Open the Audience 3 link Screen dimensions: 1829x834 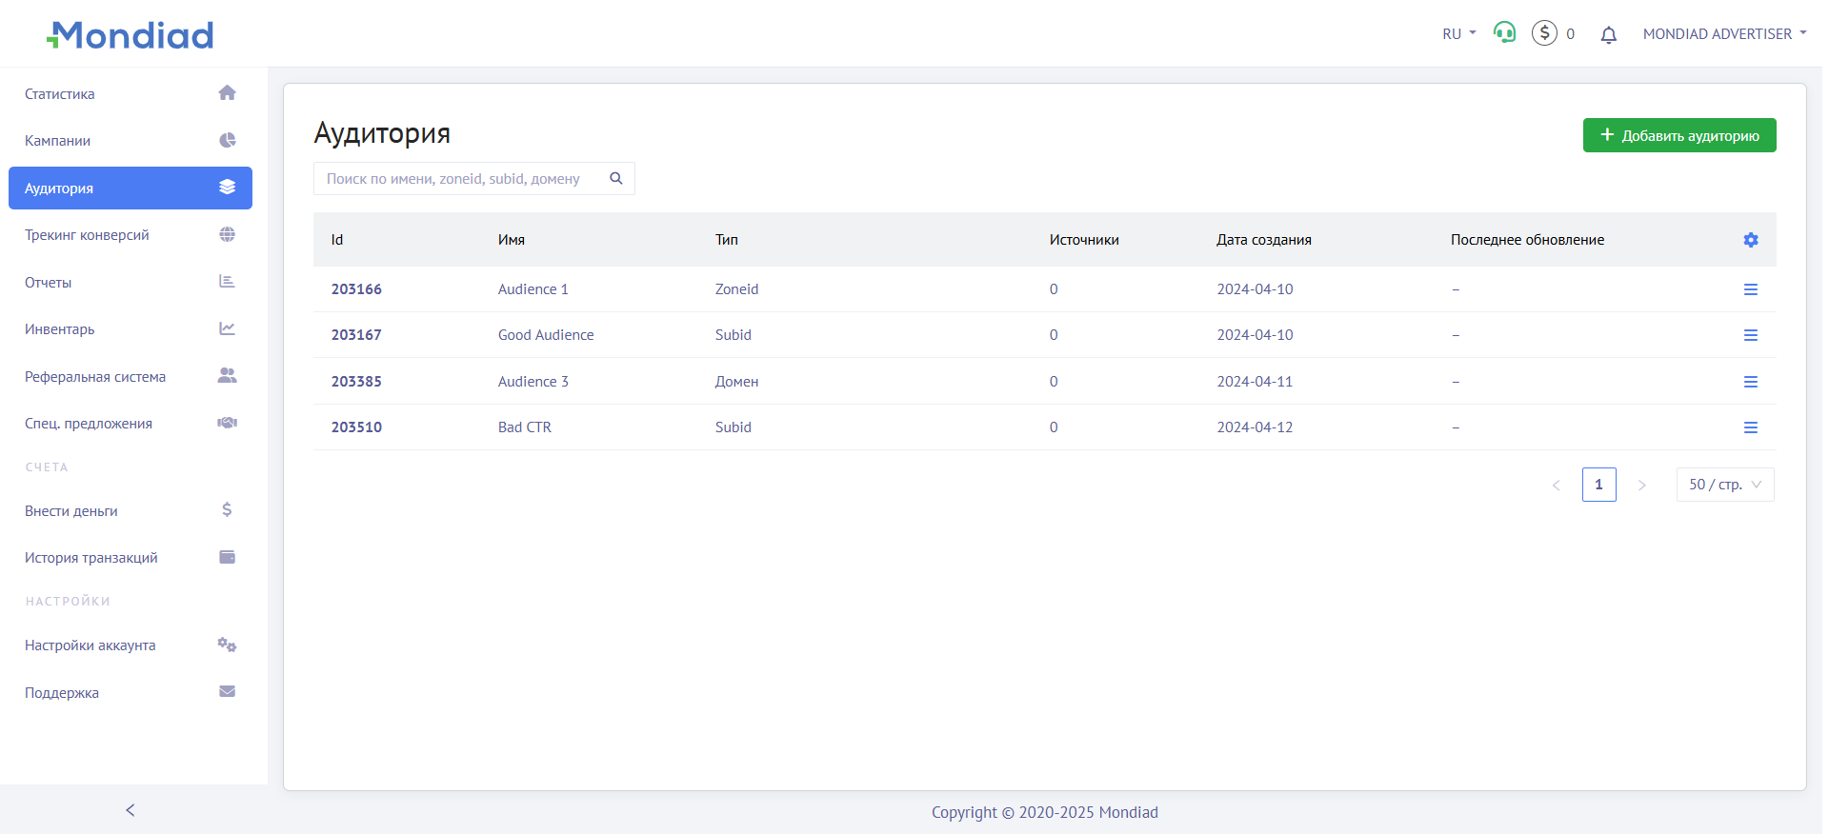coord(533,382)
